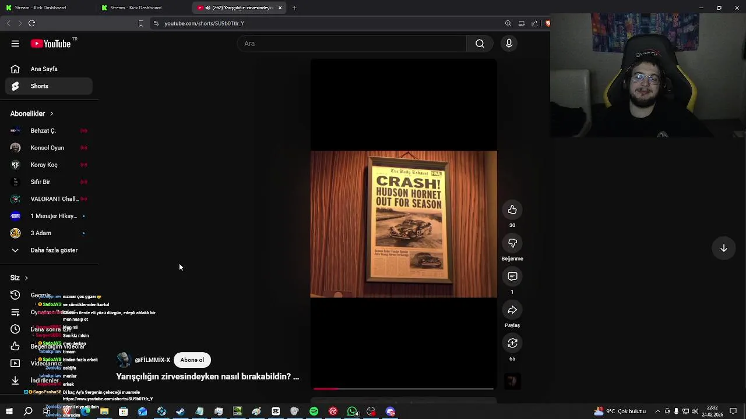Subscribe using the Abone ol button
Screen dimensions: 746x419
point(192,360)
